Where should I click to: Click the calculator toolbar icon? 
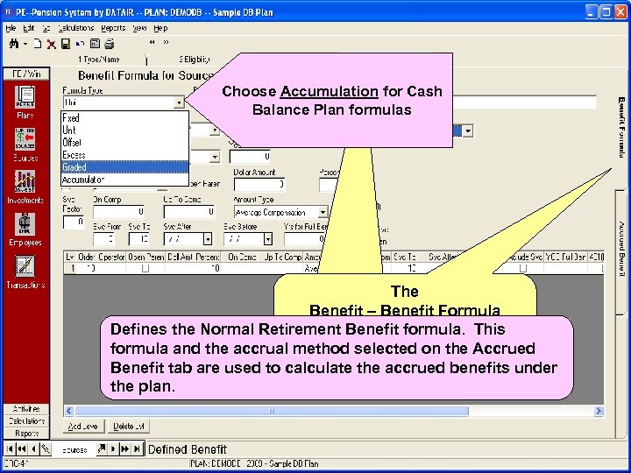coord(95,44)
